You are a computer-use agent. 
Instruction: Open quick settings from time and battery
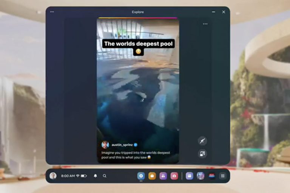[x=74, y=176]
